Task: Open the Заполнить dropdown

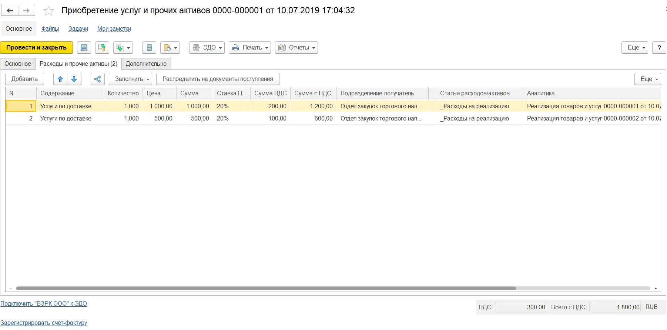Action: click(x=131, y=79)
